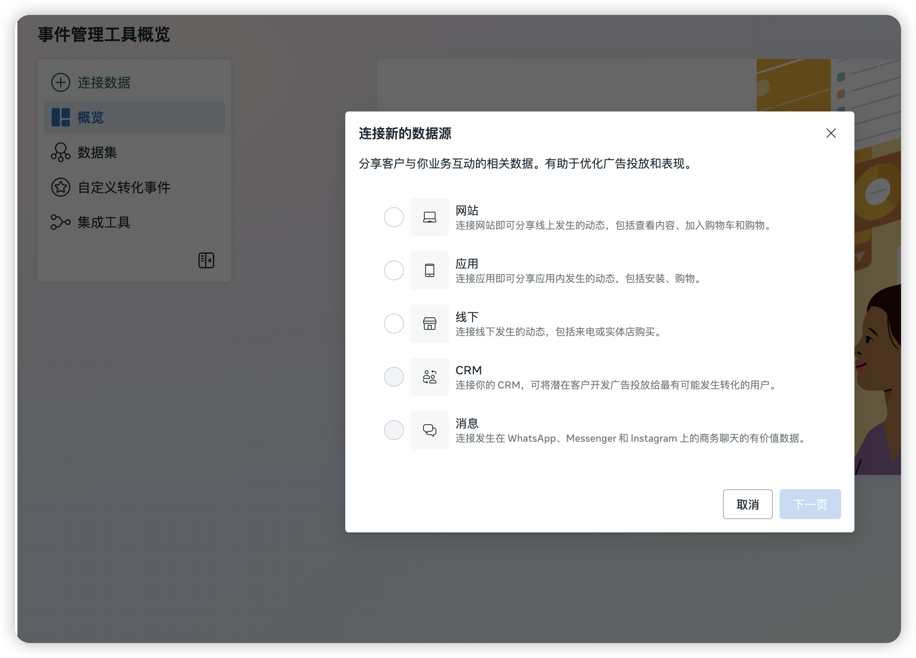916x658 pixels.
Task: Click the 消息 option title
Action: pyautogui.click(x=467, y=423)
